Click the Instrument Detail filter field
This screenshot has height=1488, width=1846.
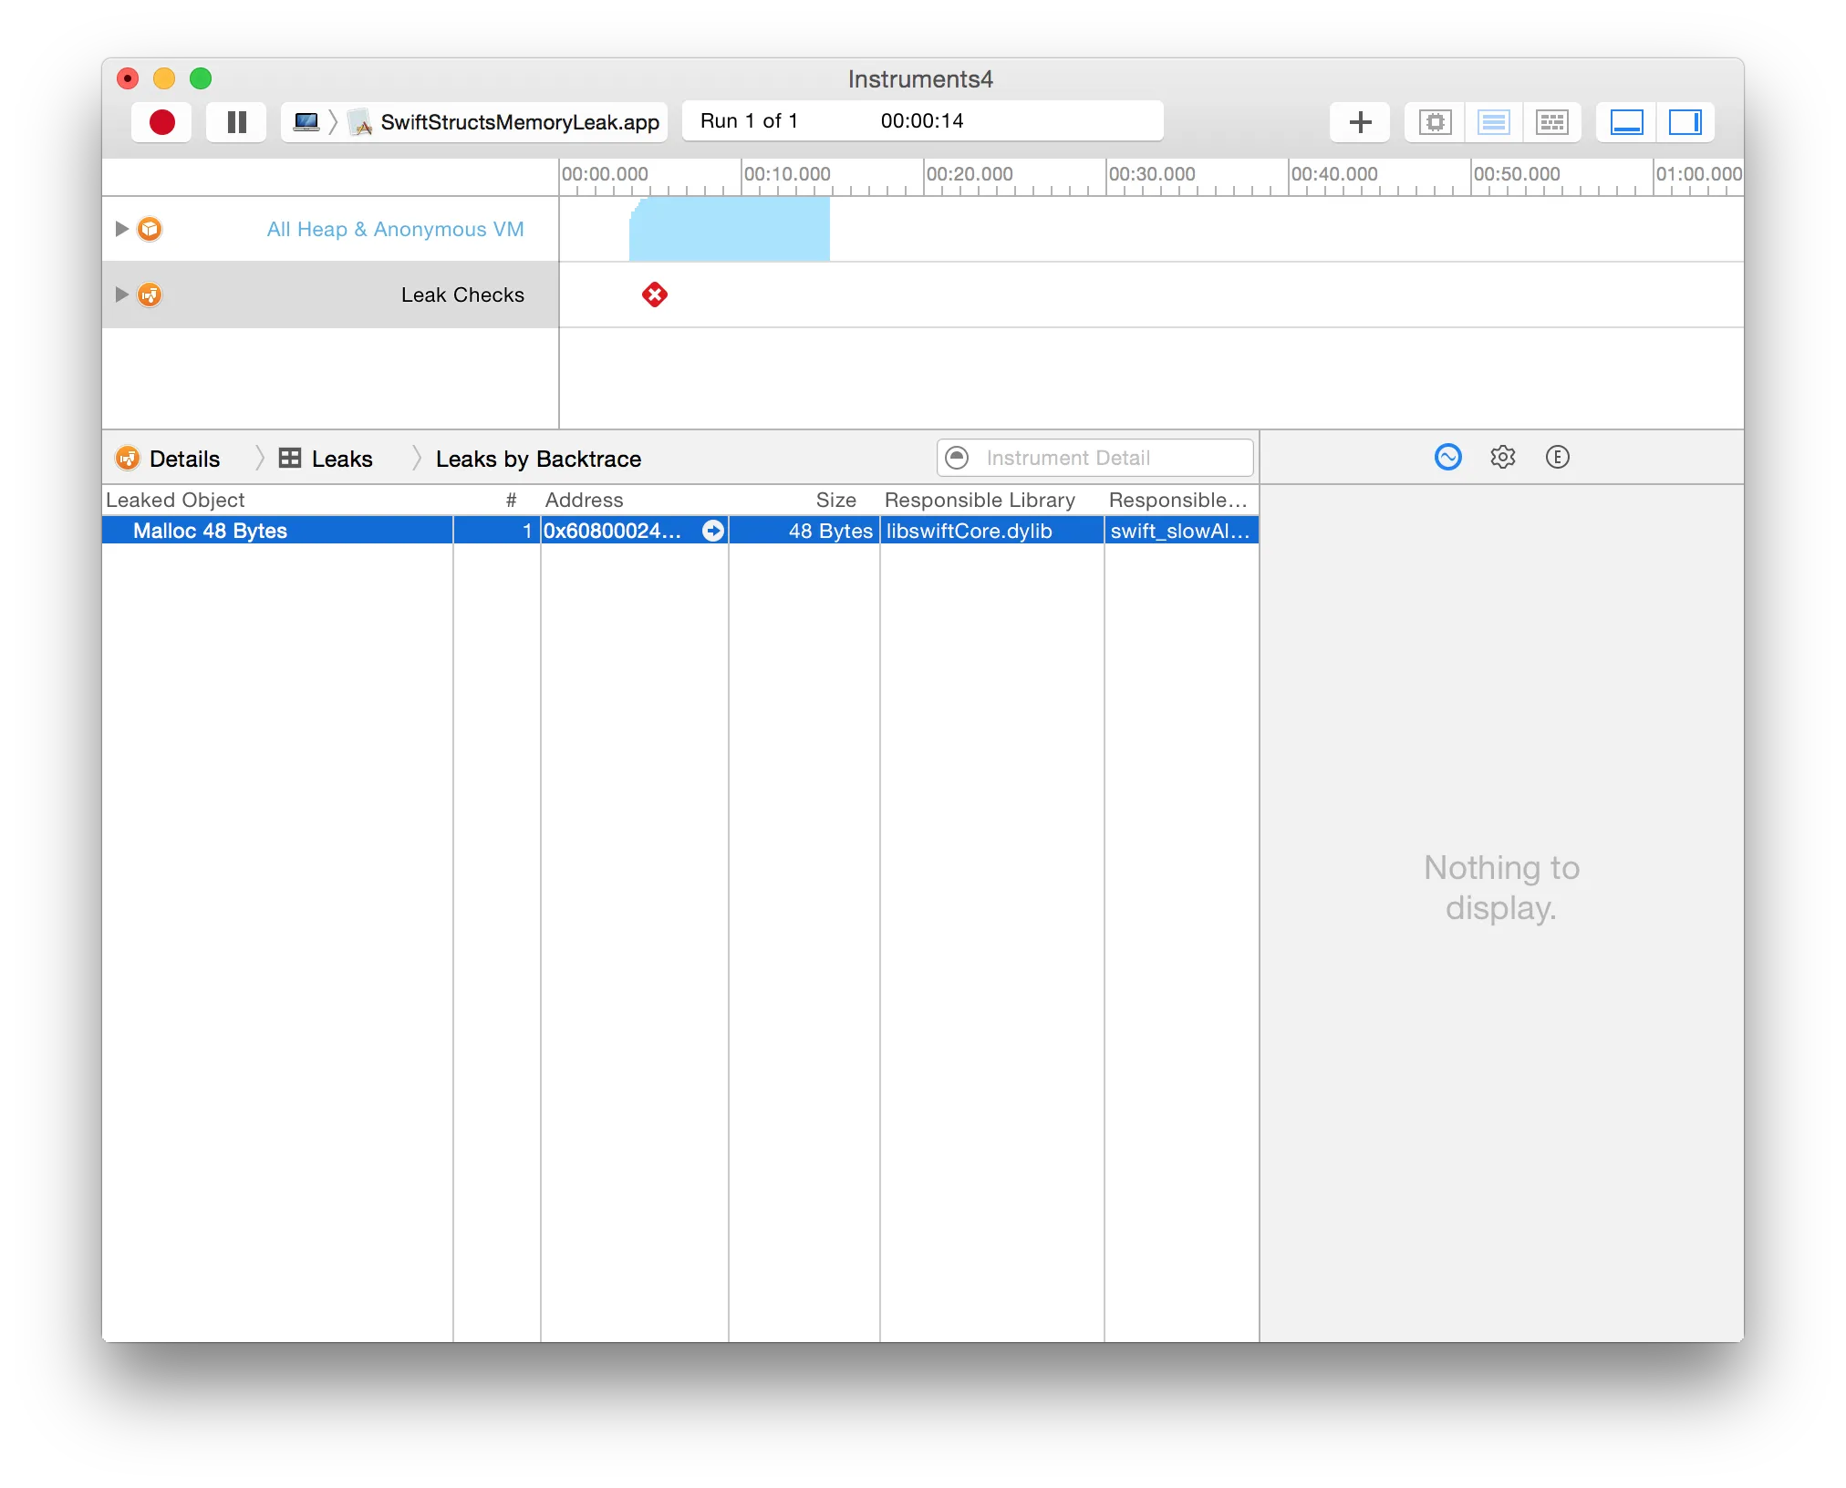pos(1094,458)
